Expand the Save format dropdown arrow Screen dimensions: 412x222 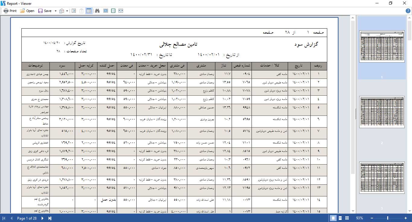[x=55, y=11]
